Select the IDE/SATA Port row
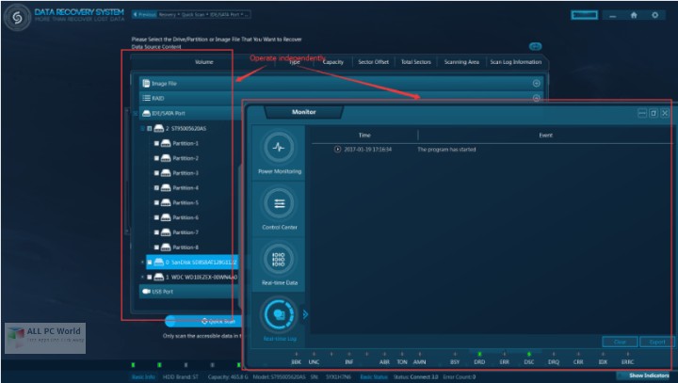The height and width of the screenshot is (383, 678). tap(190, 113)
